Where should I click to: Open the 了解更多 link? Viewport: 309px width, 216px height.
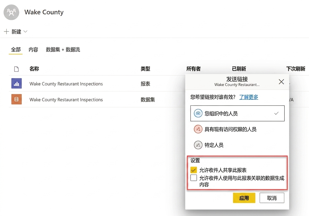249,97
